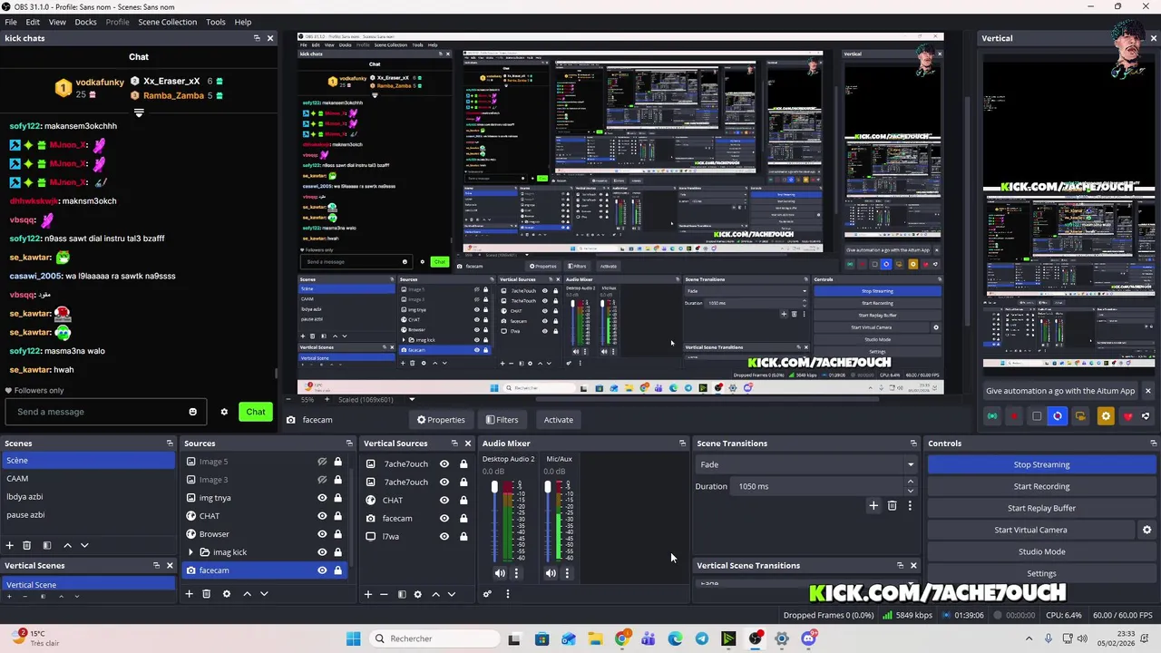Hide the imag kick group
The image size is (1161, 653).
[x=322, y=552]
